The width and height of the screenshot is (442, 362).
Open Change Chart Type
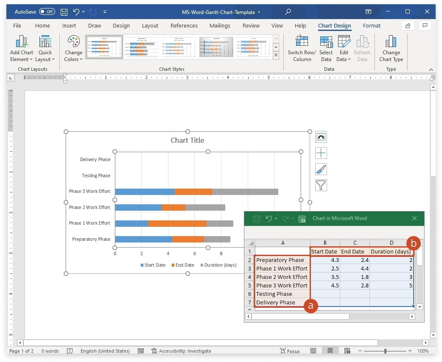point(391,47)
